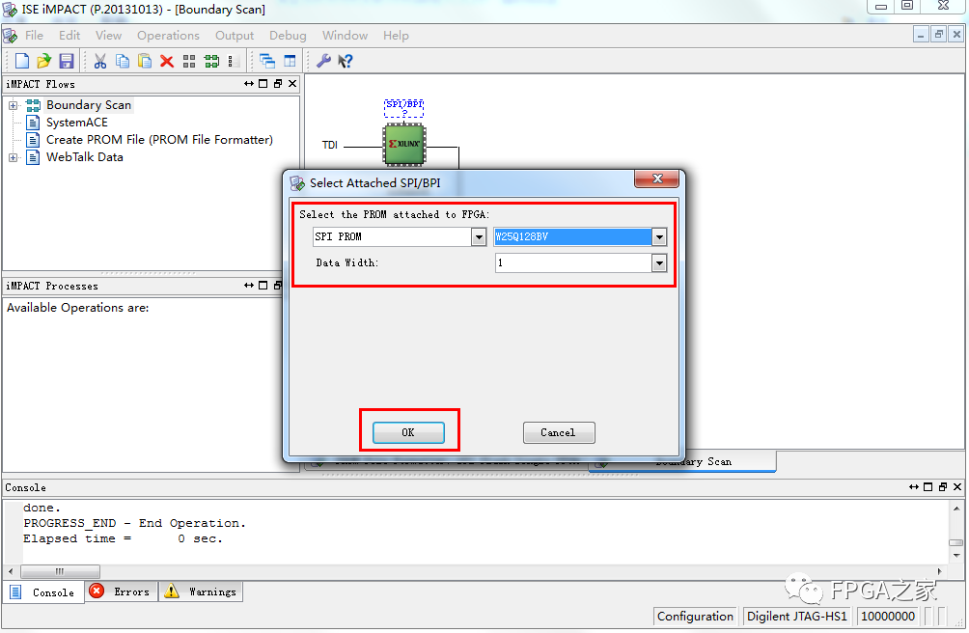Open the W25Q128BV part dropdown

[659, 236]
